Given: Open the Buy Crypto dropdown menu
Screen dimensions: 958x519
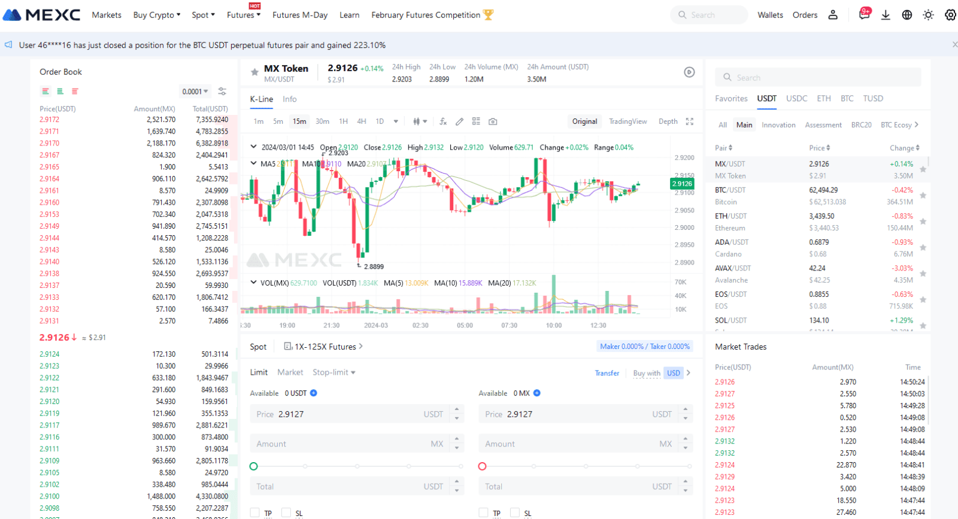Looking at the screenshot, I should [157, 15].
